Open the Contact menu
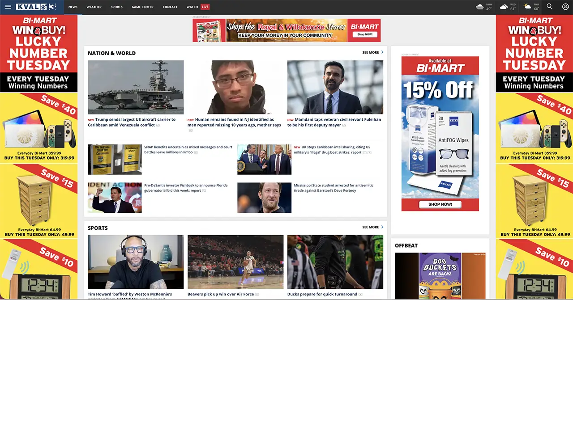This screenshot has height=447, width=573. [x=170, y=7]
